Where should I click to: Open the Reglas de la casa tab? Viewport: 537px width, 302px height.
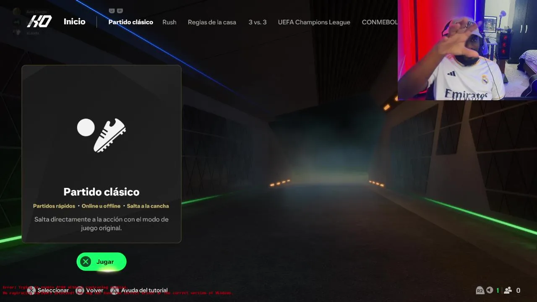(212, 22)
